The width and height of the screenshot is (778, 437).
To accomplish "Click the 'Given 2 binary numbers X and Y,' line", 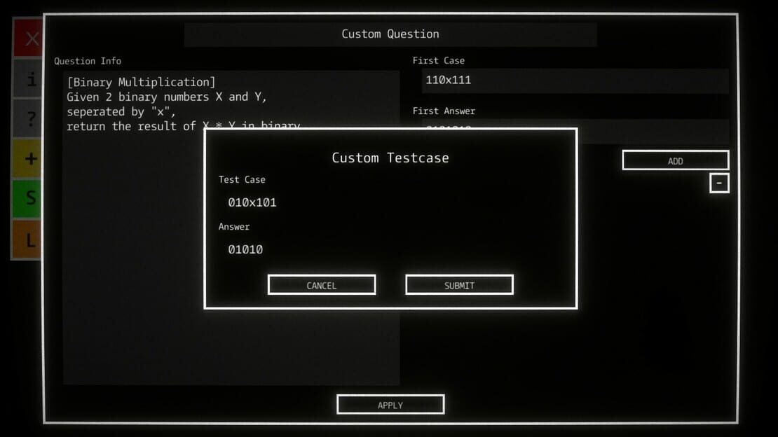I will click(x=167, y=97).
